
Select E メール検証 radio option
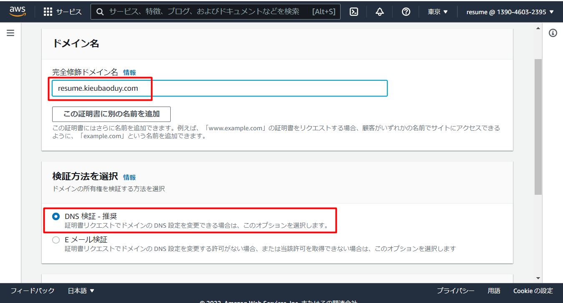tap(56, 240)
